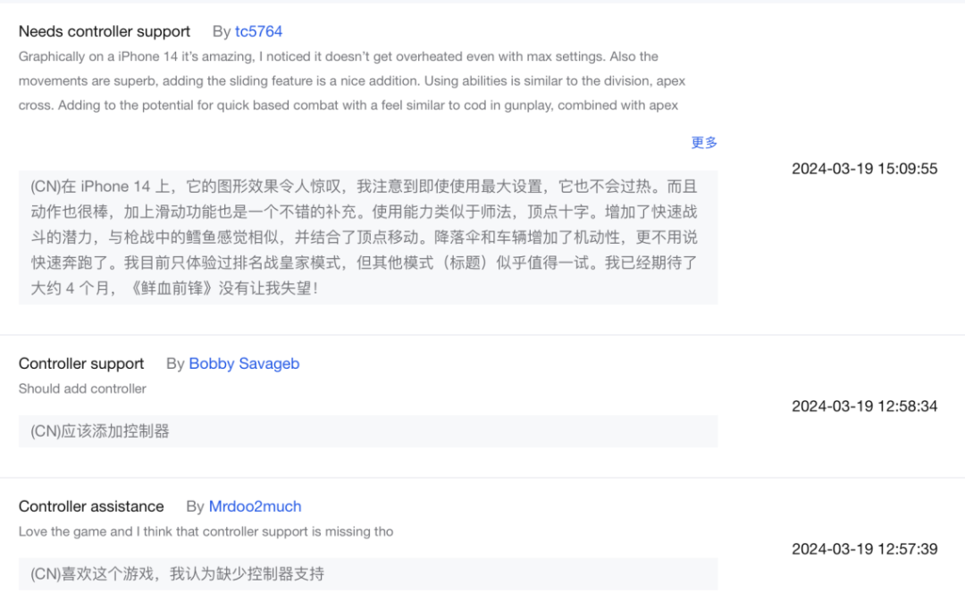Viewport: 965px width, 609px height.
Task: Click the 12:58:34 review timestamp
Action: (864, 406)
